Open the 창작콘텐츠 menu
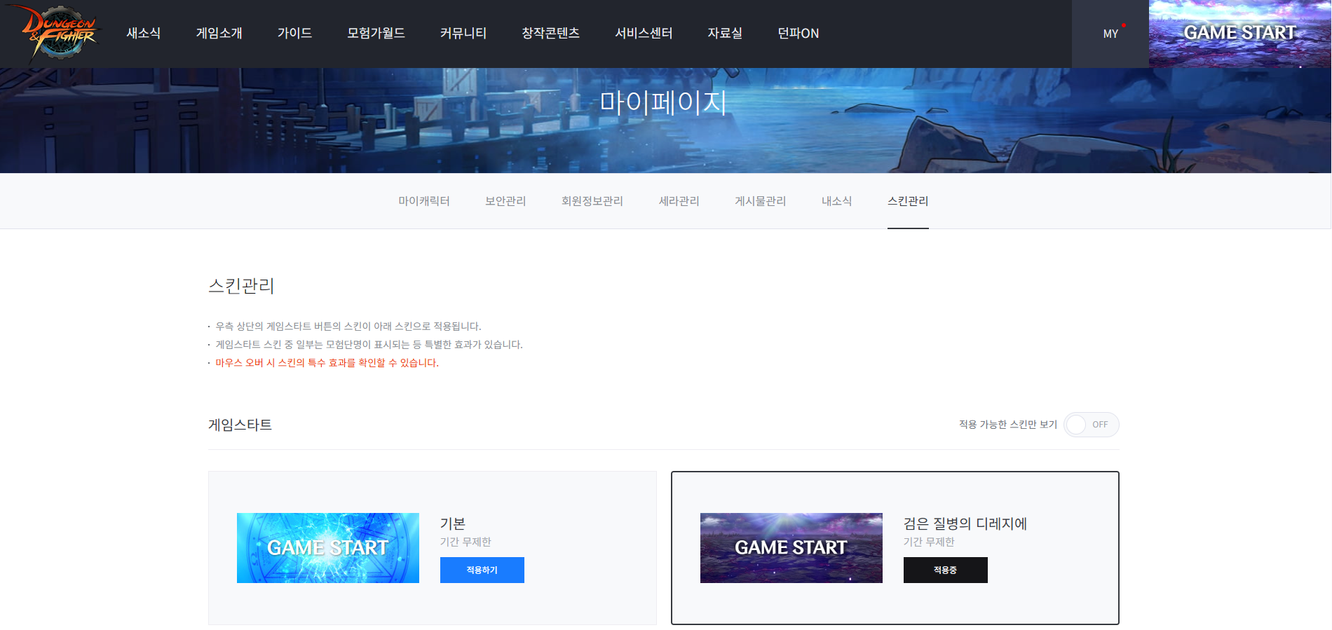The width and height of the screenshot is (1332, 630). click(550, 33)
